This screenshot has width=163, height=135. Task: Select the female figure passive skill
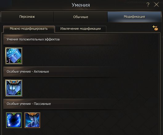(x=32, y=120)
